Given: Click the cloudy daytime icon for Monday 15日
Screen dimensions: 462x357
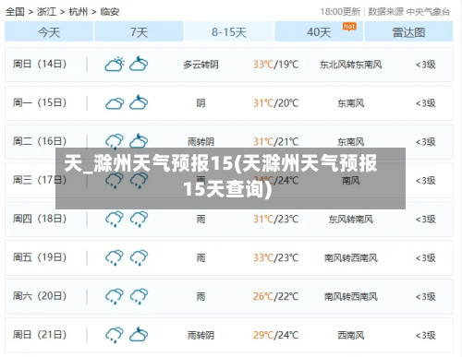Looking at the screenshot, I should 115,103.
